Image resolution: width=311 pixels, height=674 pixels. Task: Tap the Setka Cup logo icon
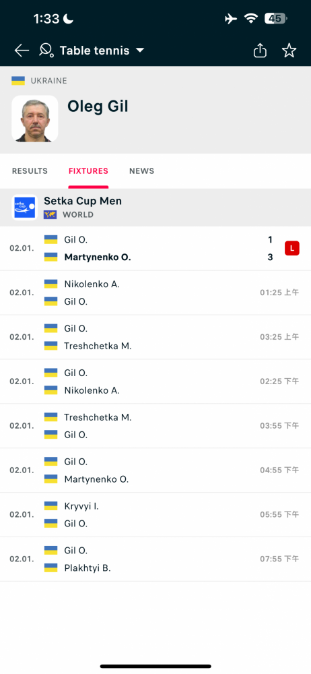coord(24,207)
